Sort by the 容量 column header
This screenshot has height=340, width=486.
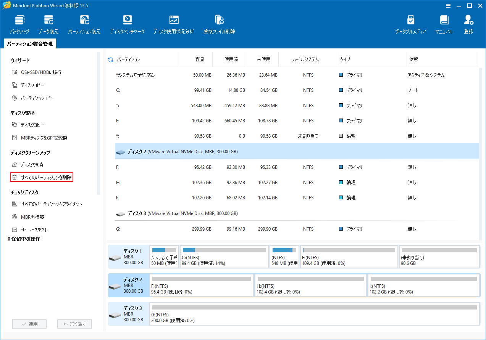200,60
